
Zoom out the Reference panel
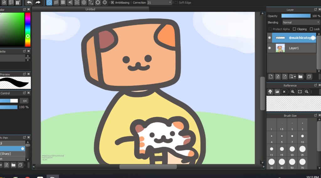pyautogui.click(x=307, y=92)
